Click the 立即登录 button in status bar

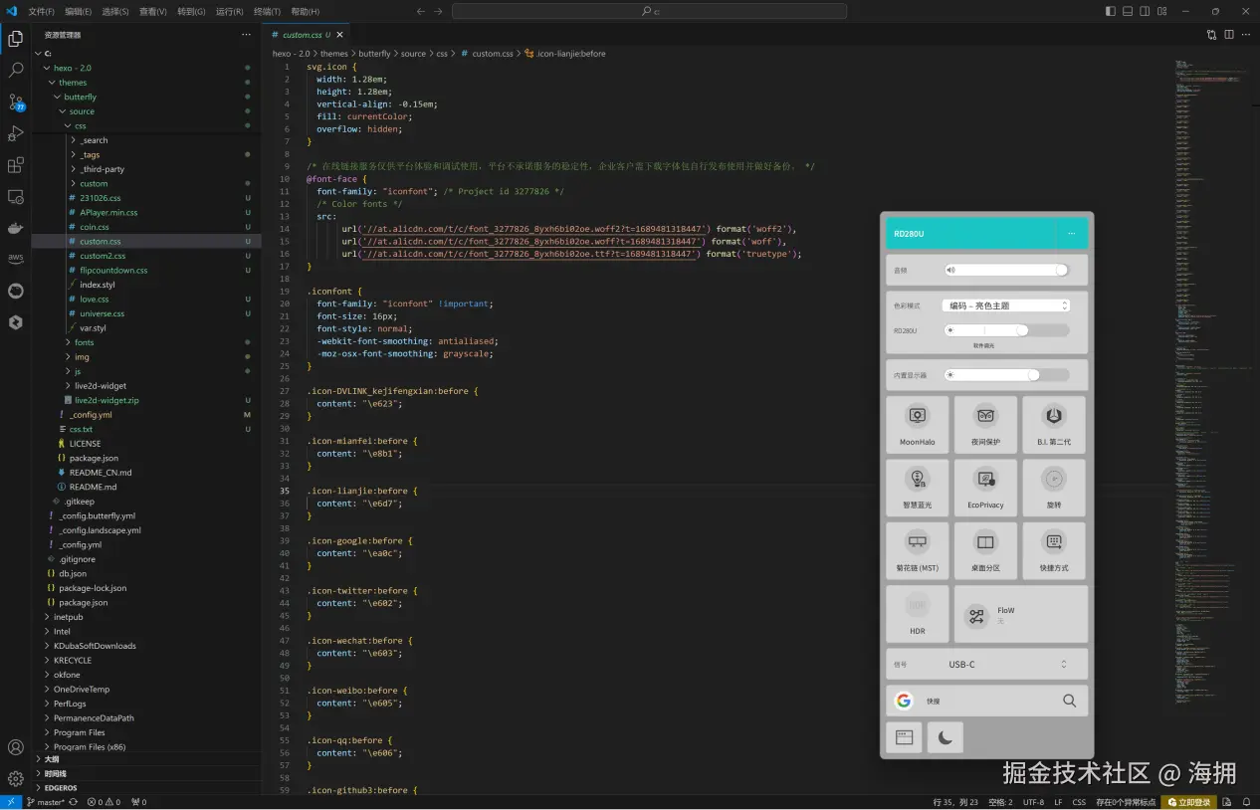1189,802
